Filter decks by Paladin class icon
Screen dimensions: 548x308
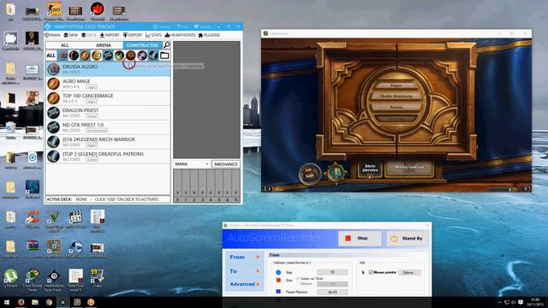pos(97,56)
